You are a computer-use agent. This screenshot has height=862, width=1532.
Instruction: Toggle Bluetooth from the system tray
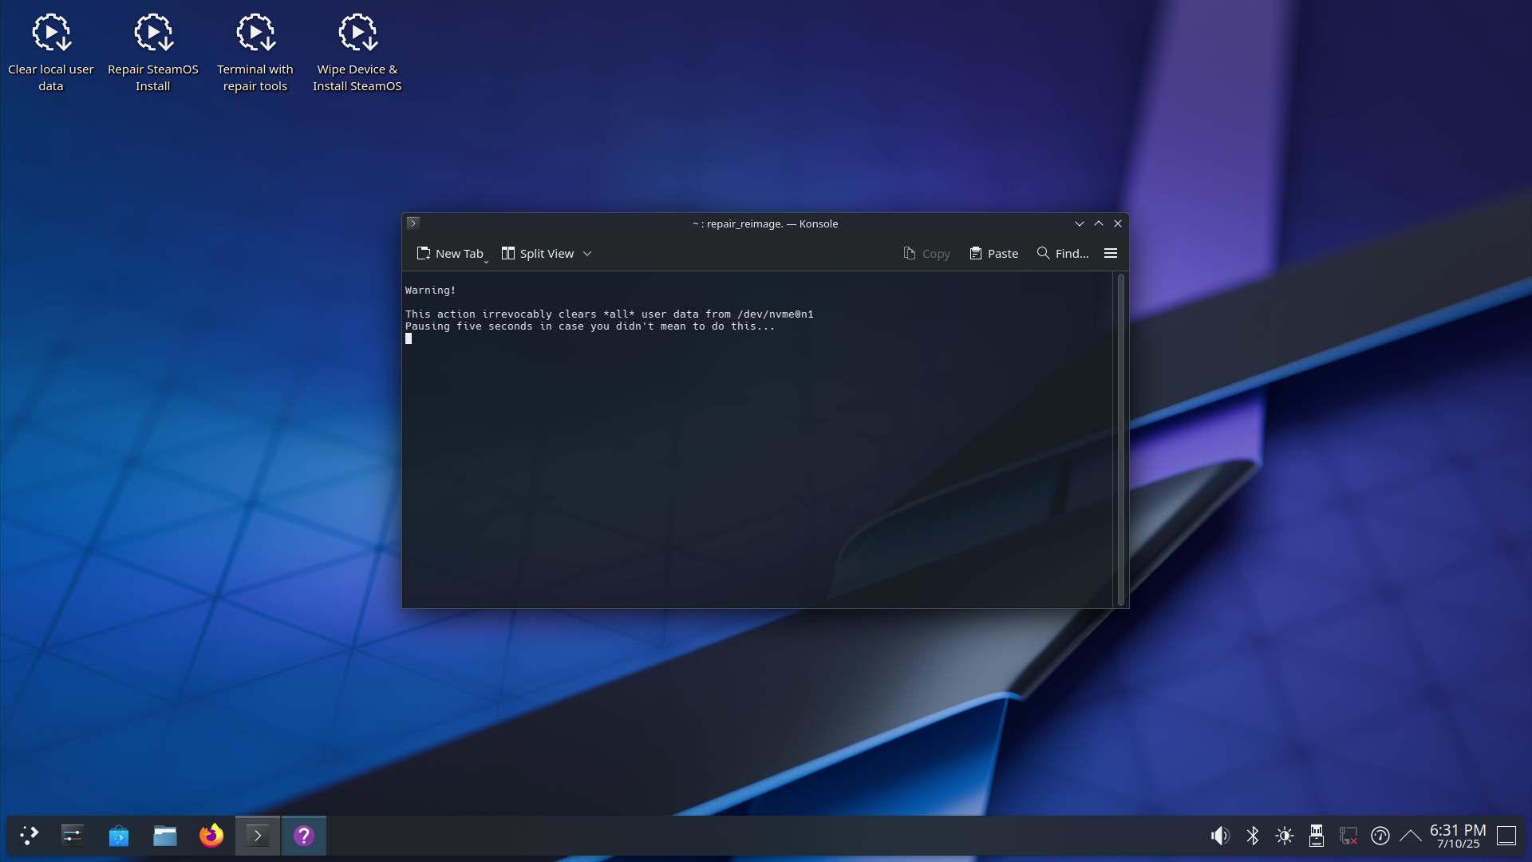[1253, 836]
